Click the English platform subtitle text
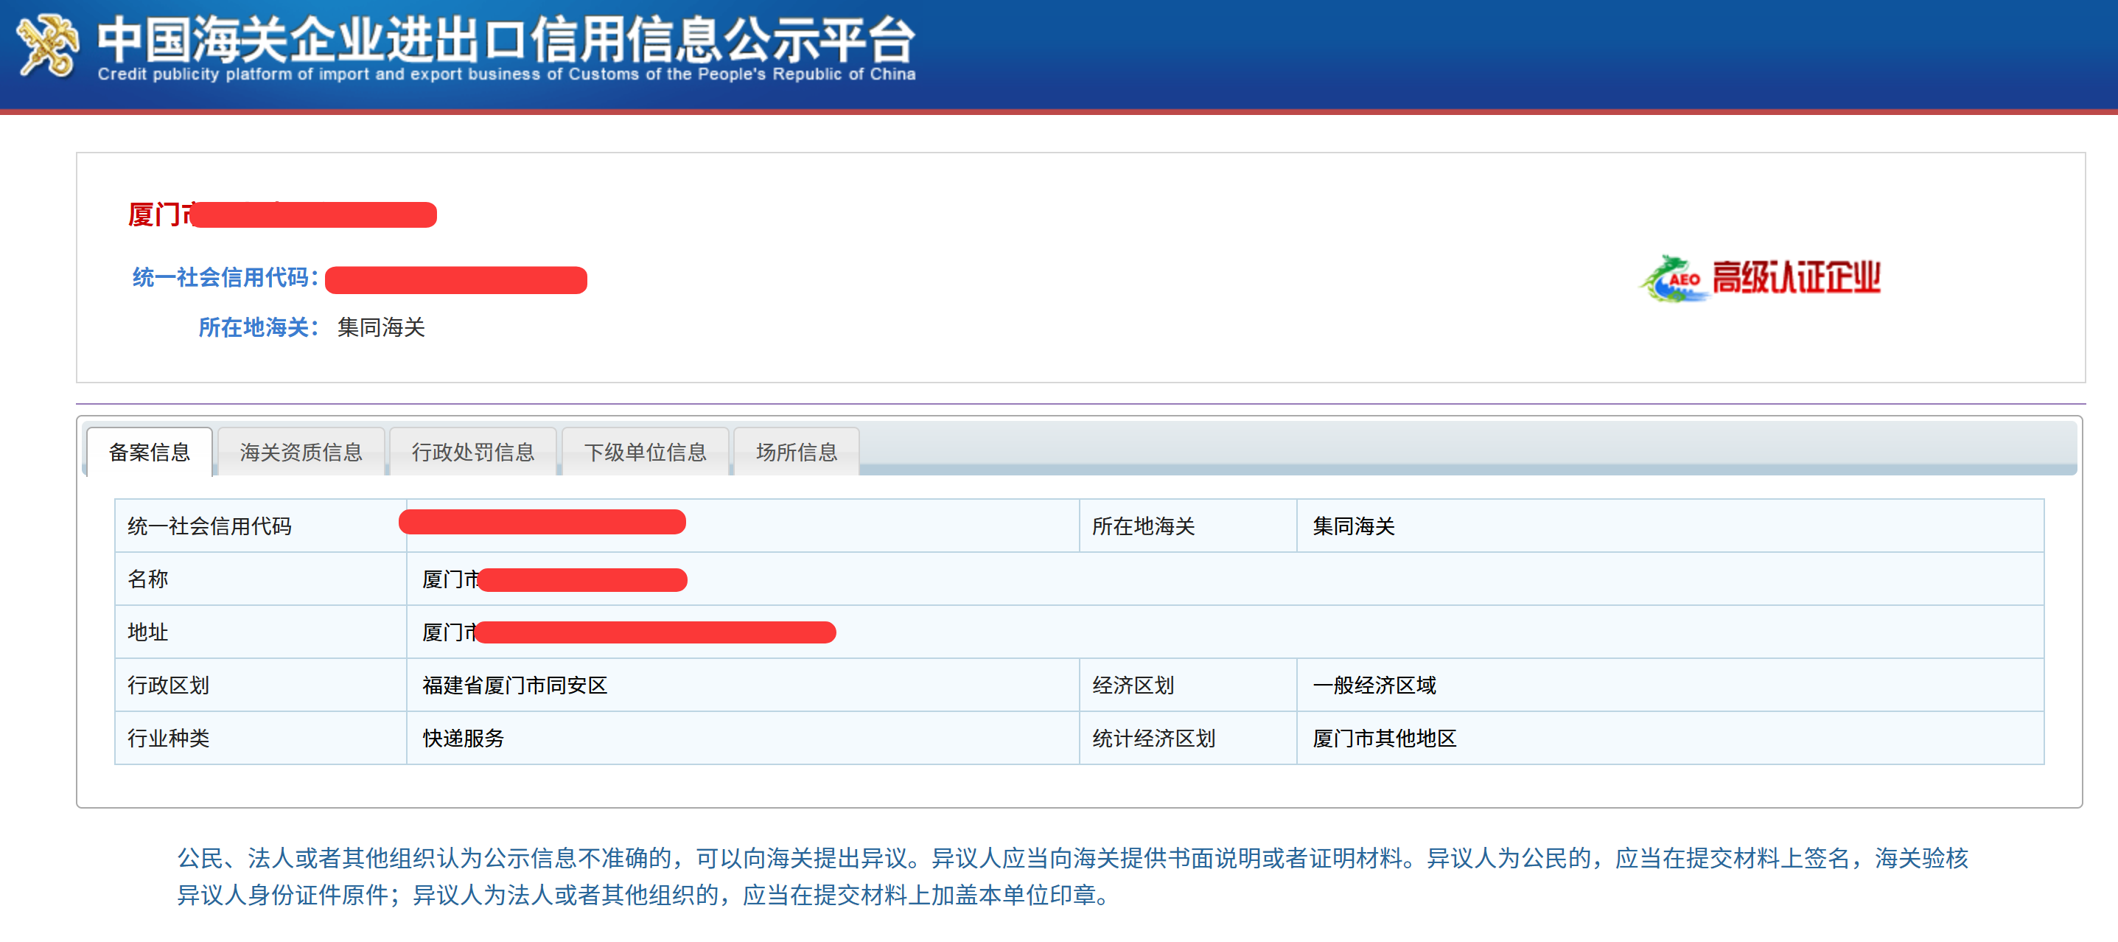Screen dimensions: 2118x942 point(505,75)
